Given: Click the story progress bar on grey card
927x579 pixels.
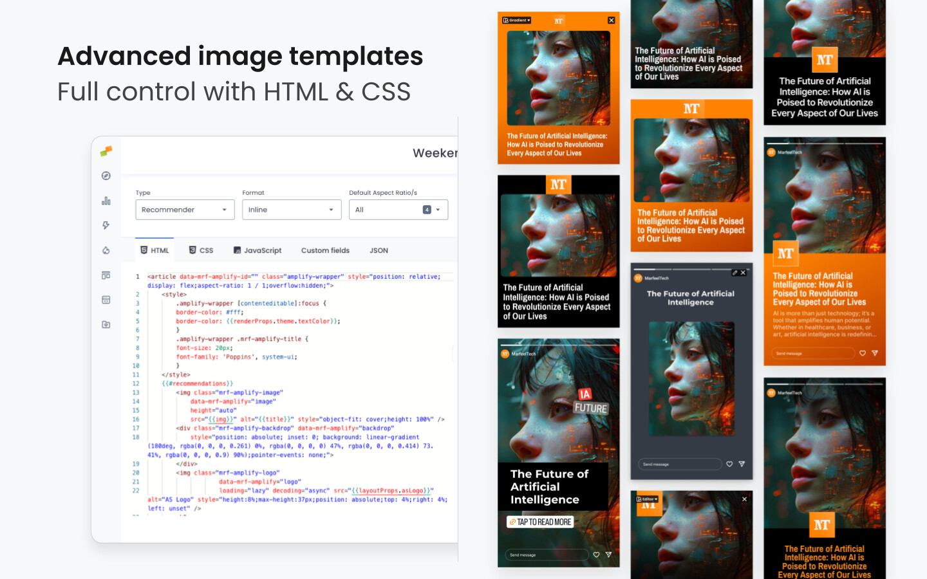Looking at the screenshot, I should click(x=691, y=270).
